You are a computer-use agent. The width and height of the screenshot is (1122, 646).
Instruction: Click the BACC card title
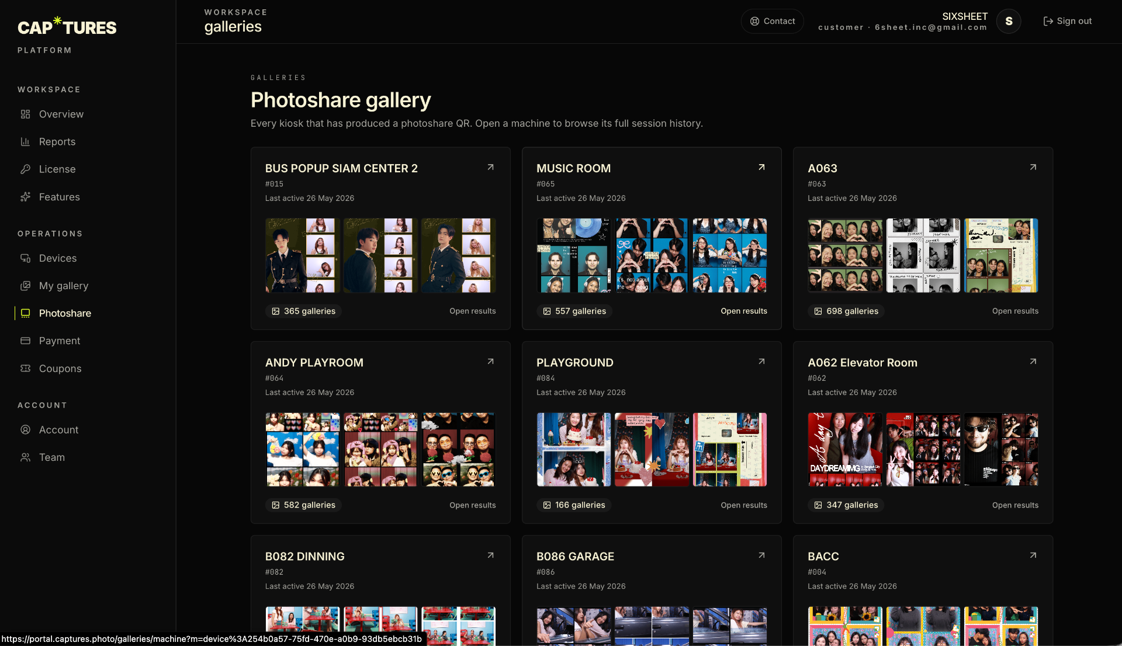tap(823, 557)
